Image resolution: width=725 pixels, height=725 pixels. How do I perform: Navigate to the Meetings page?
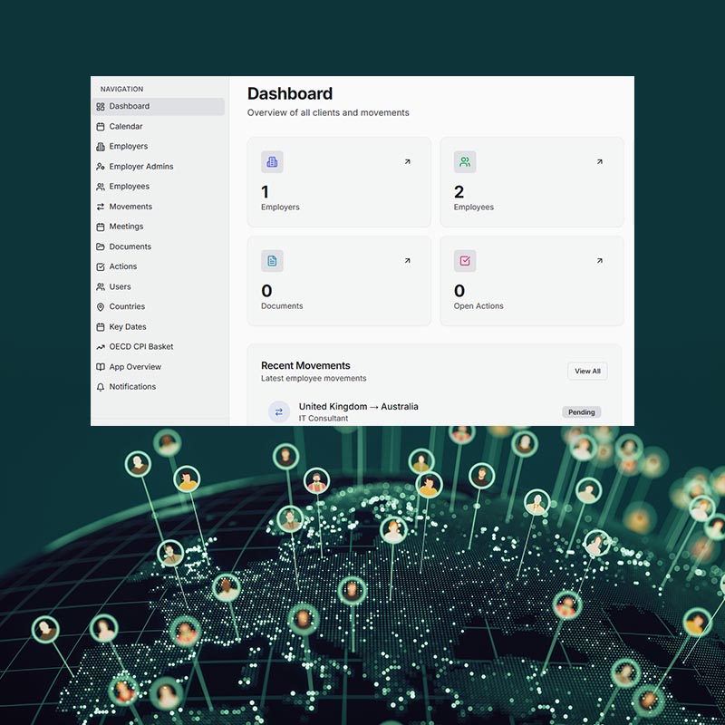pos(126,227)
